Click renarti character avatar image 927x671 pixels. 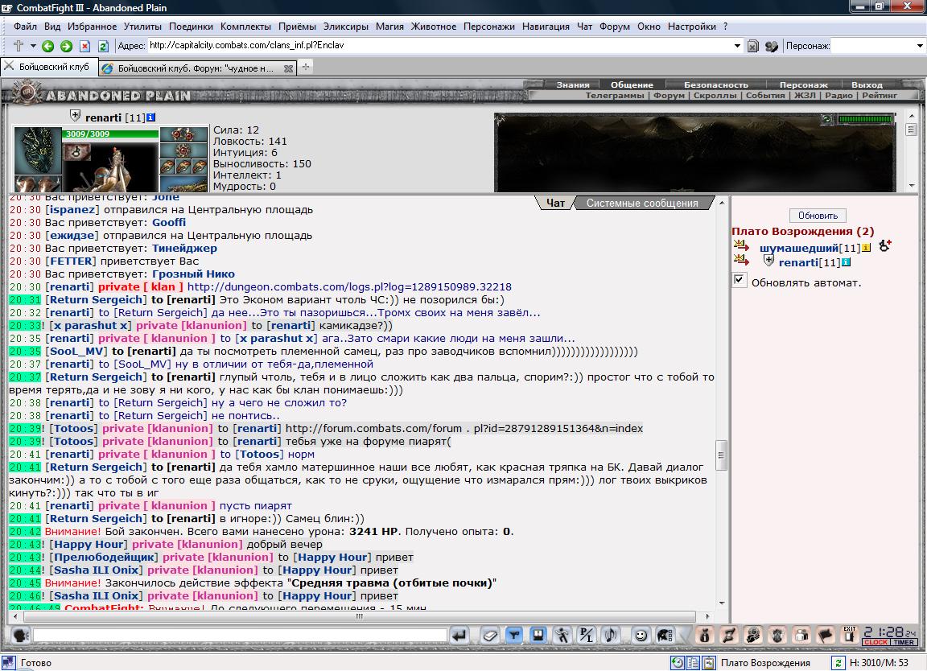click(x=110, y=166)
